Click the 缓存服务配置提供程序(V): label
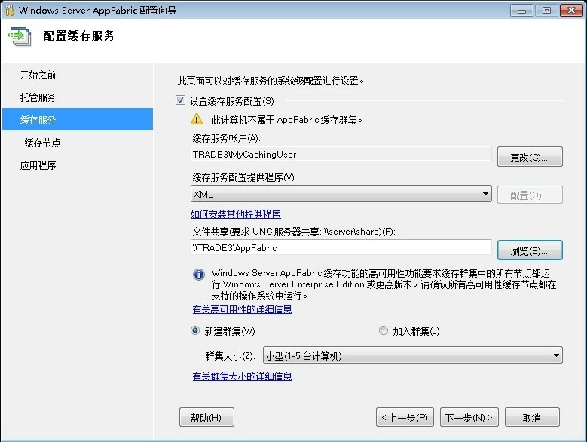Screen dimensions: 587x442 click(244, 177)
